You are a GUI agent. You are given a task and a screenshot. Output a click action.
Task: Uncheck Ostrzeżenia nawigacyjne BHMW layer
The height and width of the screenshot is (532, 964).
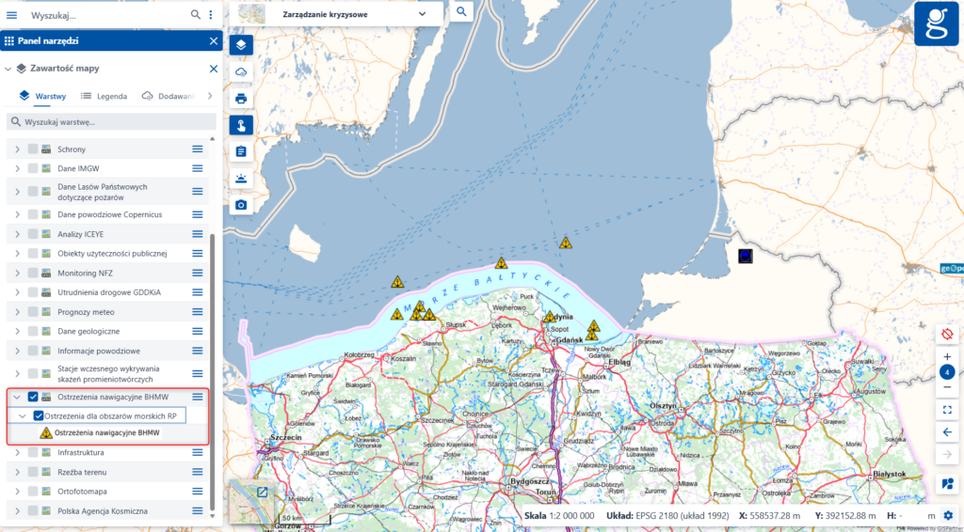33,397
